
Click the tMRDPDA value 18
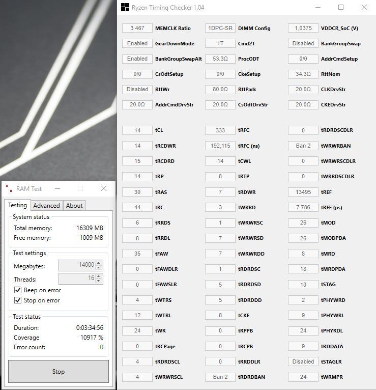303,269
